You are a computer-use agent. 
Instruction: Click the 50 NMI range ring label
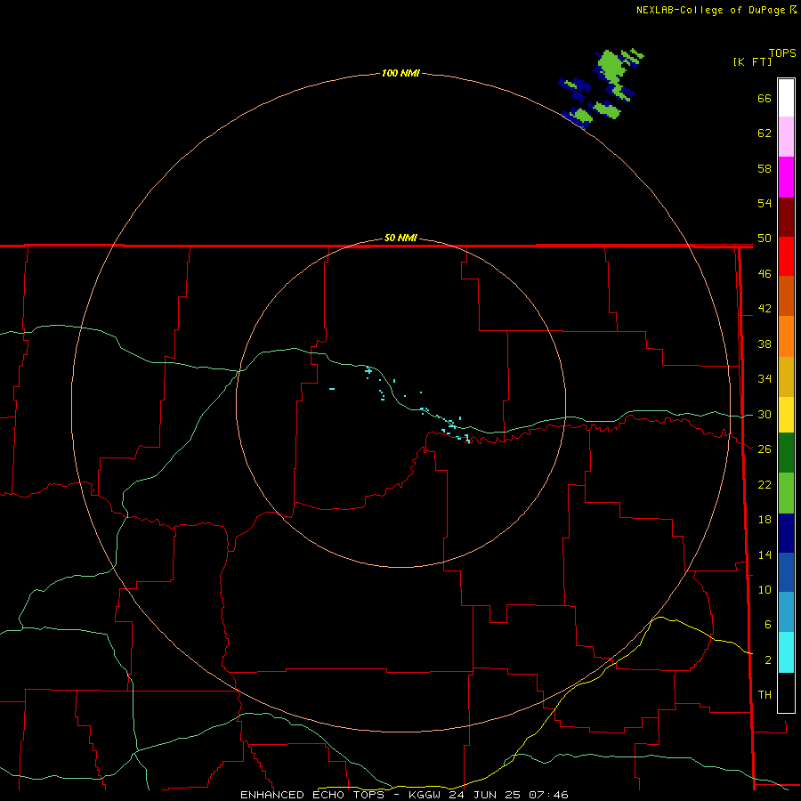tap(400, 238)
